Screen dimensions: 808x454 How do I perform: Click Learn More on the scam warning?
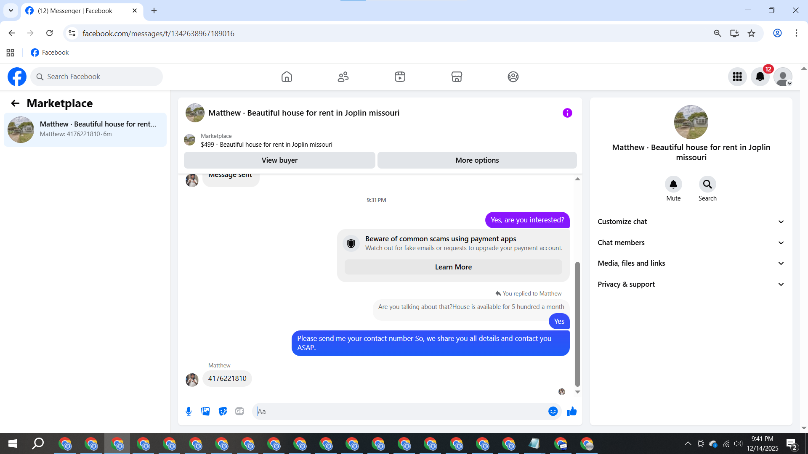tap(453, 267)
